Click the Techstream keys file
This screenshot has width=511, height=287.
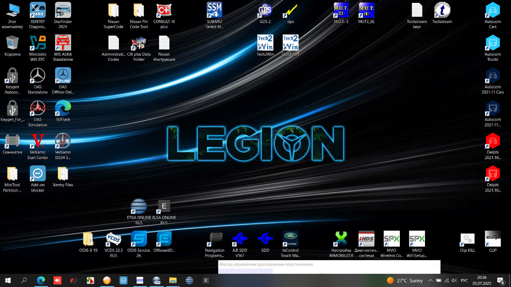pyautogui.click(x=417, y=10)
